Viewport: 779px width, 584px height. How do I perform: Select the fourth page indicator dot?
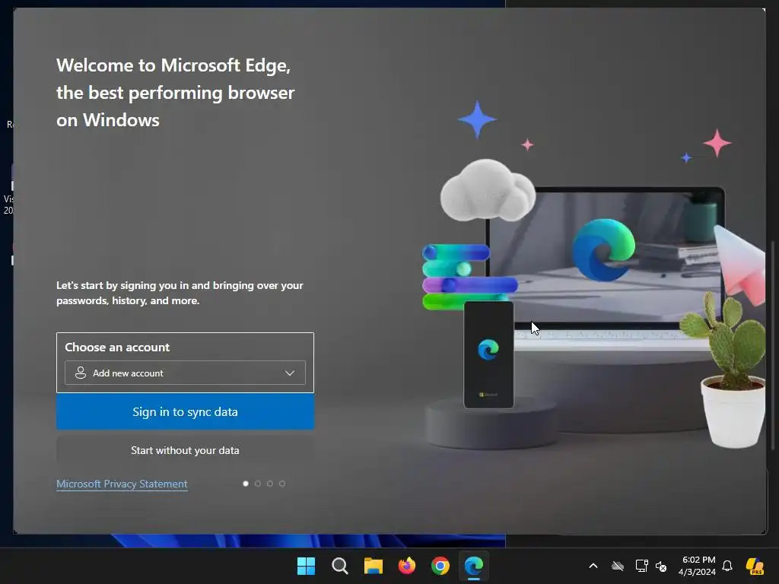coord(282,484)
